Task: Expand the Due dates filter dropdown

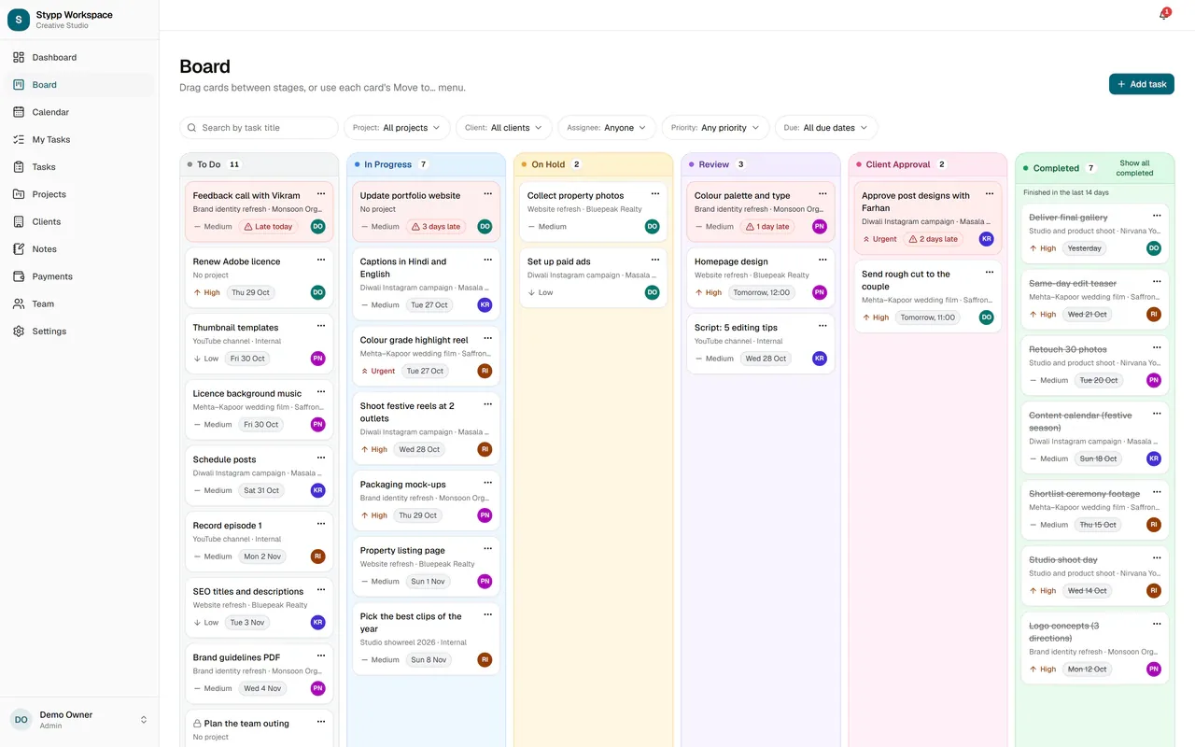Action: 826,128
